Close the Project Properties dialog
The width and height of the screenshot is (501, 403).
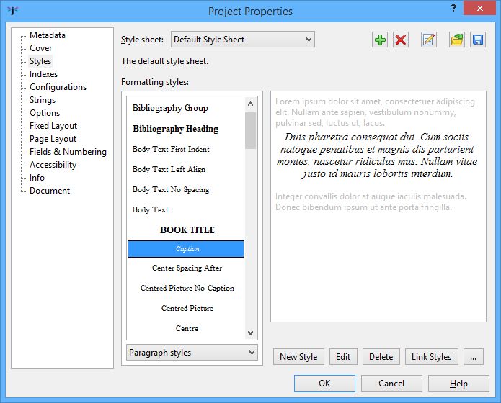point(479,8)
